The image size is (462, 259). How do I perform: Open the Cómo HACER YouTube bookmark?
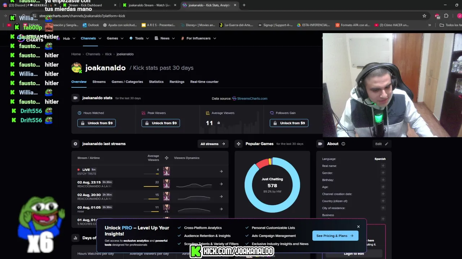[x=391, y=25]
